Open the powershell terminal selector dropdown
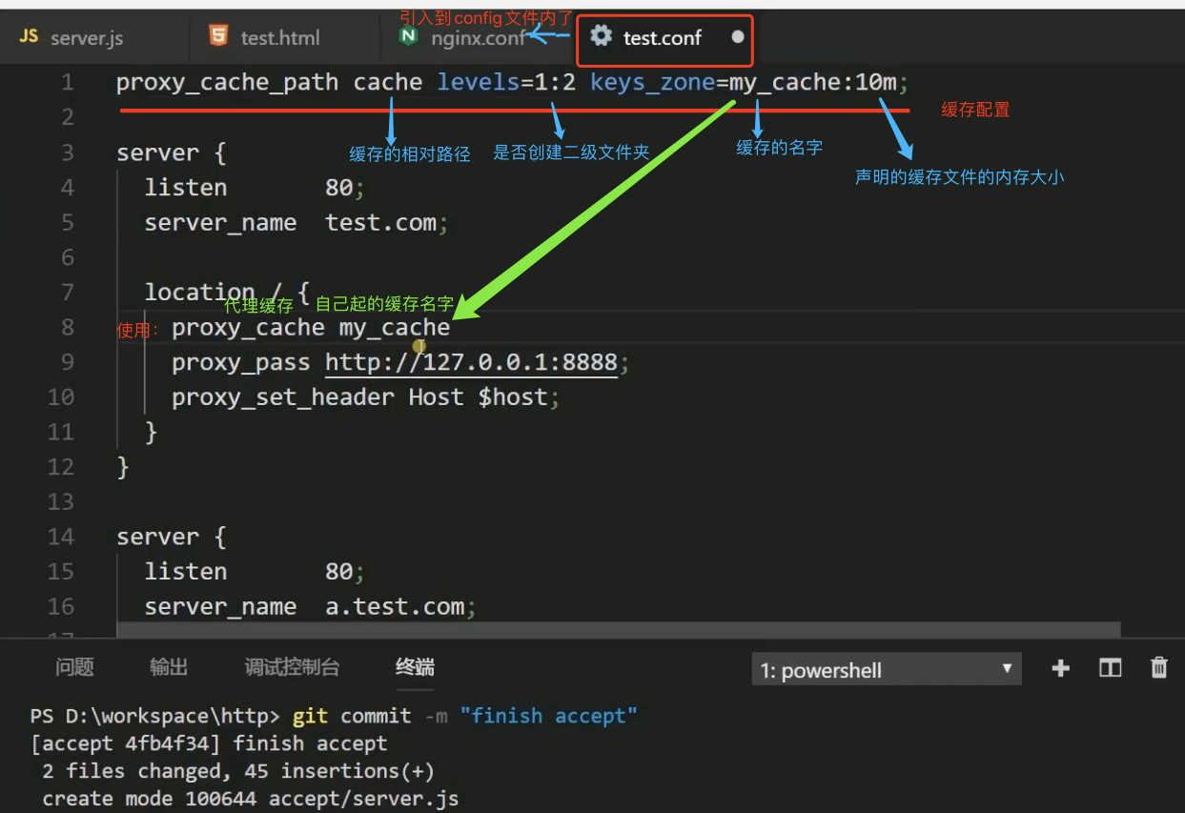The image size is (1185, 813). click(886, 670)
